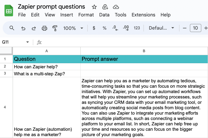
Task: Decrease decimal places
Action: (115, 28)
